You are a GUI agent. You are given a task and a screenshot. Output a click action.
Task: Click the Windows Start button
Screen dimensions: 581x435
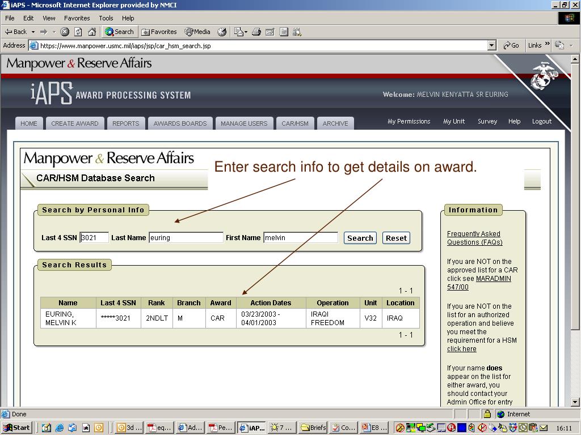pyautogui.click(x=16, y=428)
